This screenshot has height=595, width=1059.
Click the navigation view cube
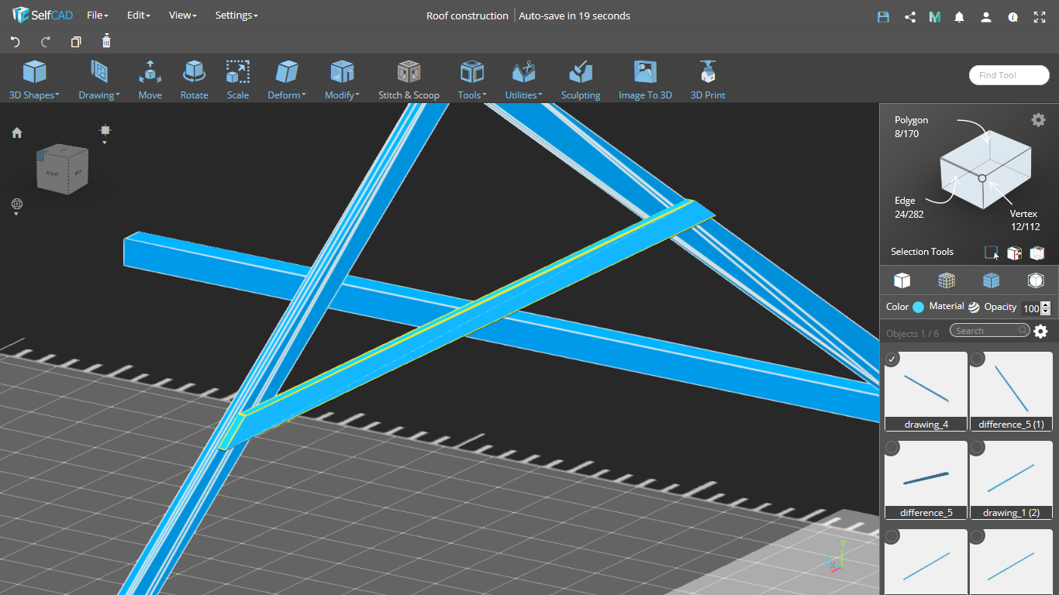point(62,168)
